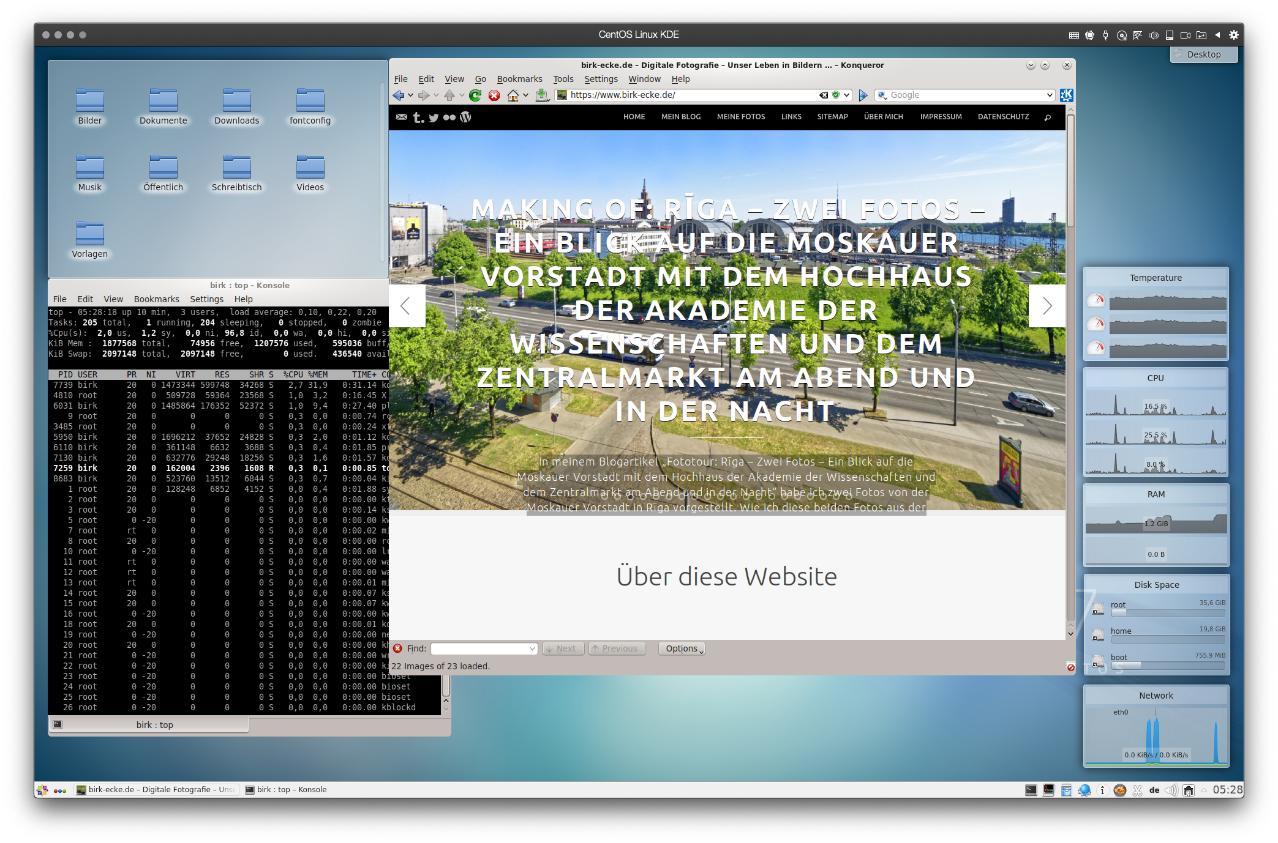Open the Tumblr icon on the website
This screenshot has width=1278, height=843.
point(418,117)
